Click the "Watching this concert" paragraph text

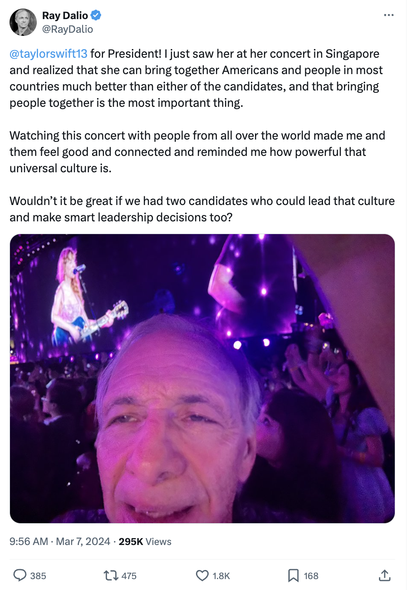tap(197, 152)
